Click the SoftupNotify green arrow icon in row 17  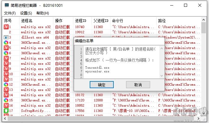click(x=6, y=111)
